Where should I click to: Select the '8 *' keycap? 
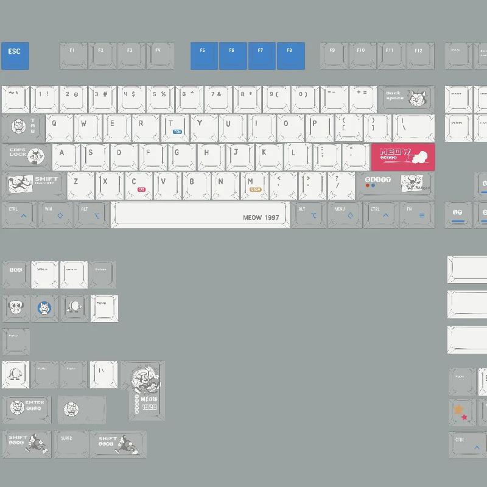point(247,99)
